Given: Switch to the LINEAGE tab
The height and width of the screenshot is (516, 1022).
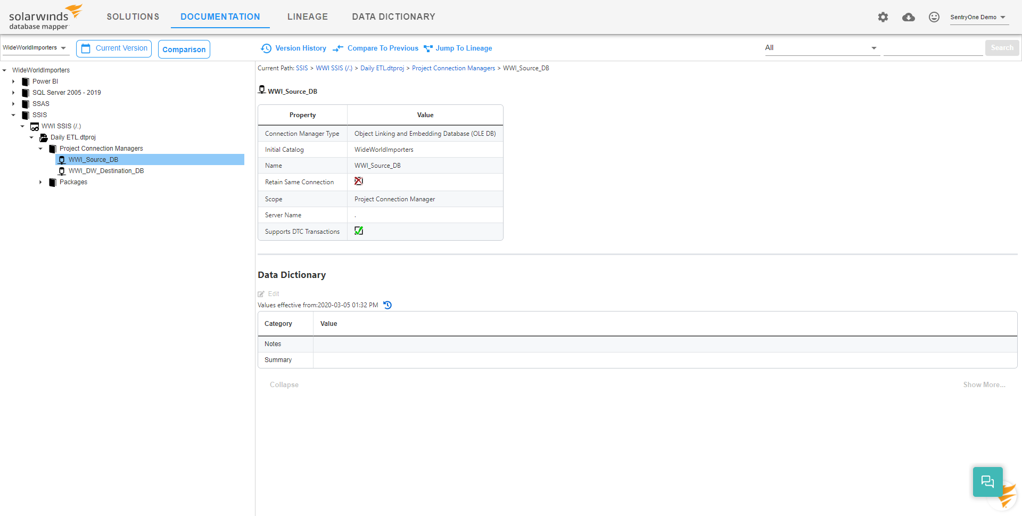Looking at the screenshot, I should (308, 17).
